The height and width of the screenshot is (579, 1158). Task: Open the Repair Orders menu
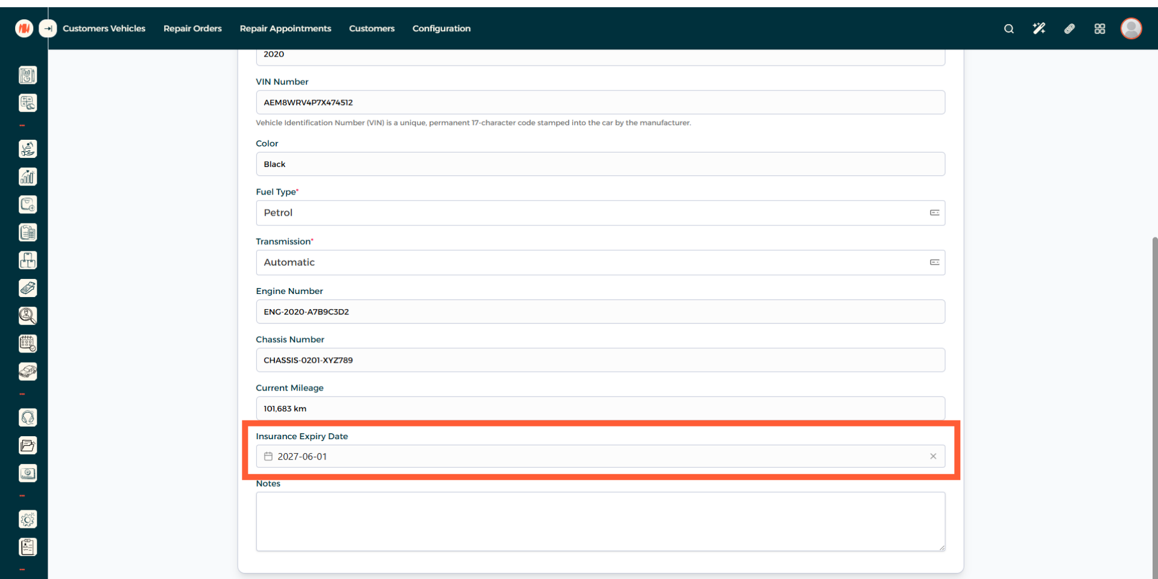pyautogui.click(x=192, y=28)
